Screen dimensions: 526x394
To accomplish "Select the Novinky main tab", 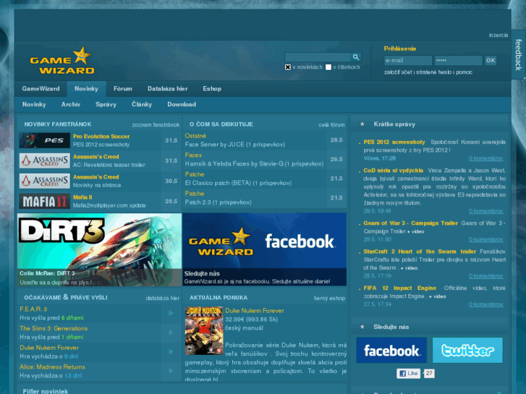I will point(86,89).
